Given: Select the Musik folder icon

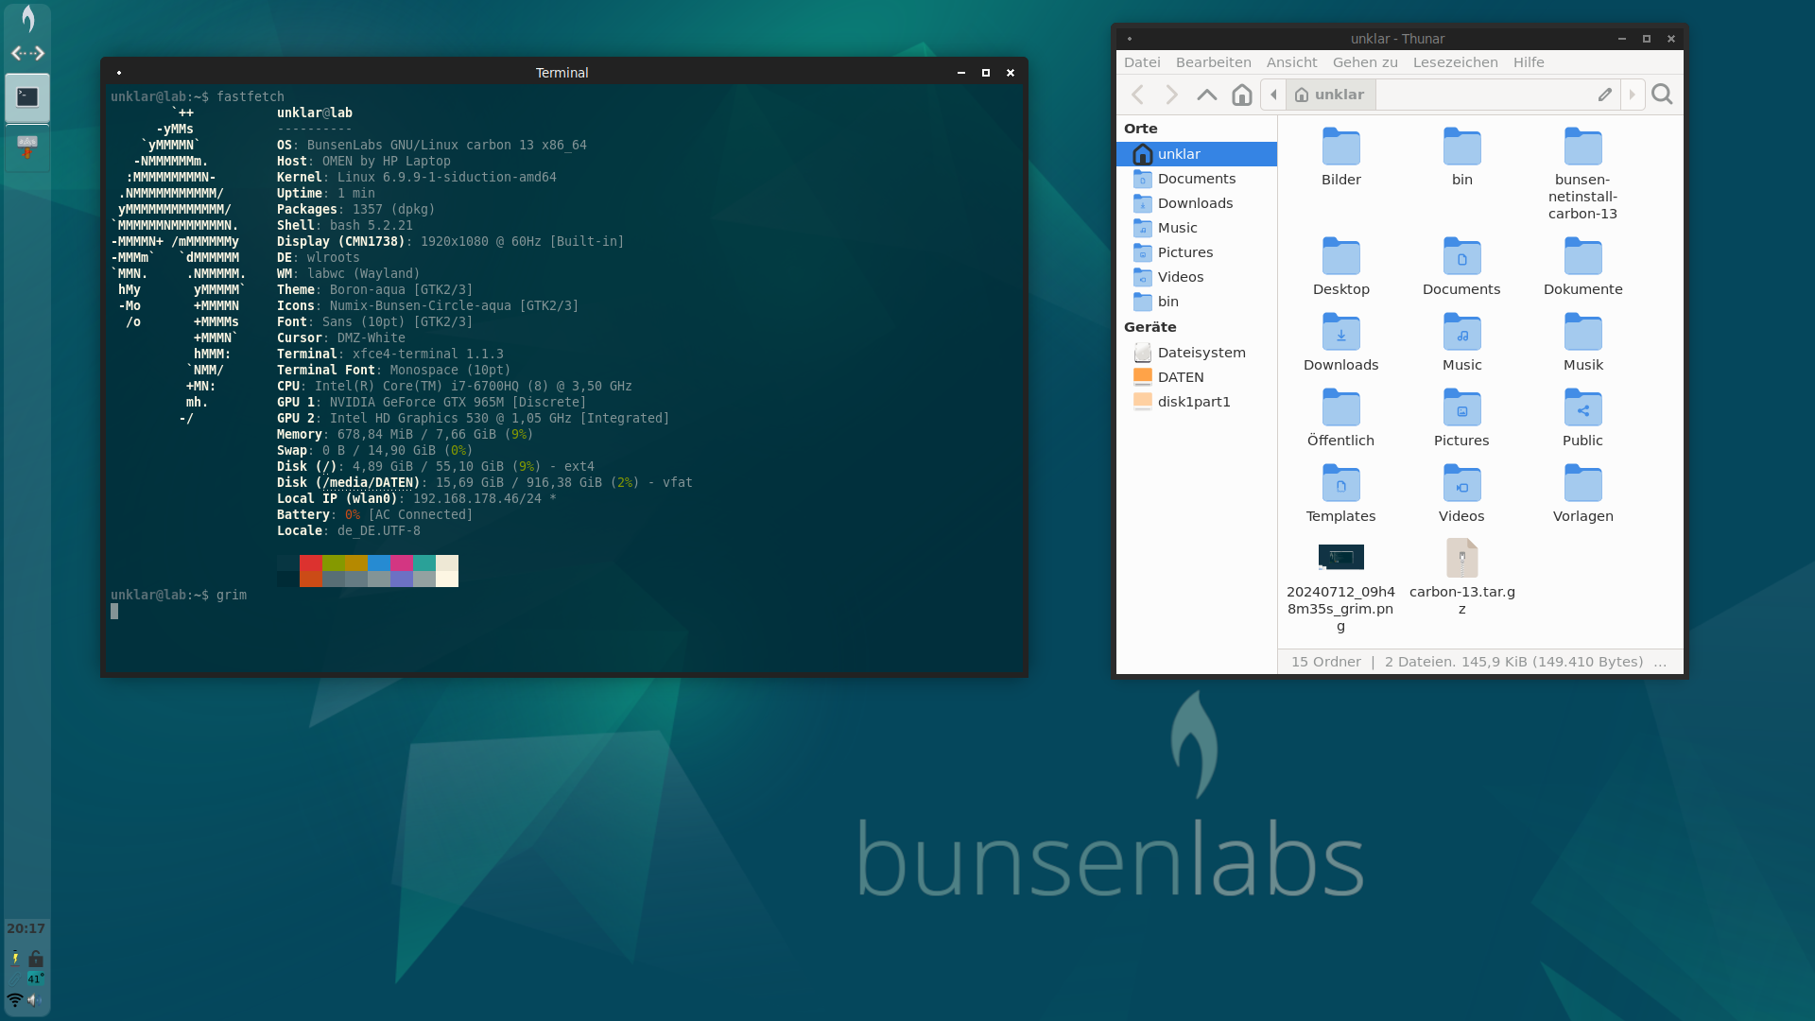Looking at the screenshot, I should (1582, 333).
